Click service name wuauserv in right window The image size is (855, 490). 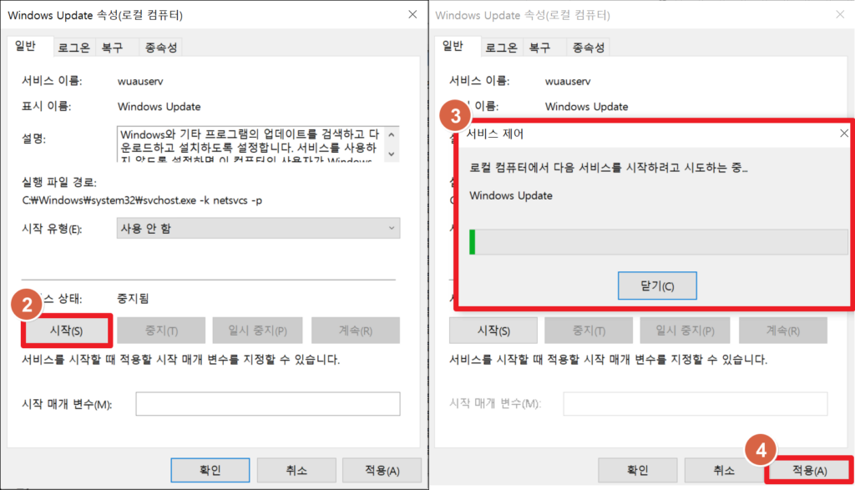(x=568, y=81)
